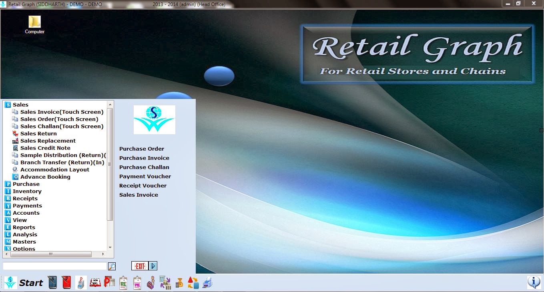The image size is (544, 292).
Task: Click the tree's horizontal scrollbar left arrow
Action: 6,254
